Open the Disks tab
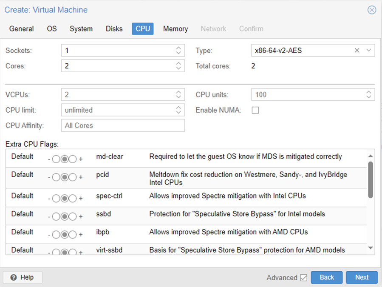Screen dimensions: 382x287 pos(114,28)
